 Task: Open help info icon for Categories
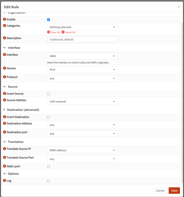5,26
